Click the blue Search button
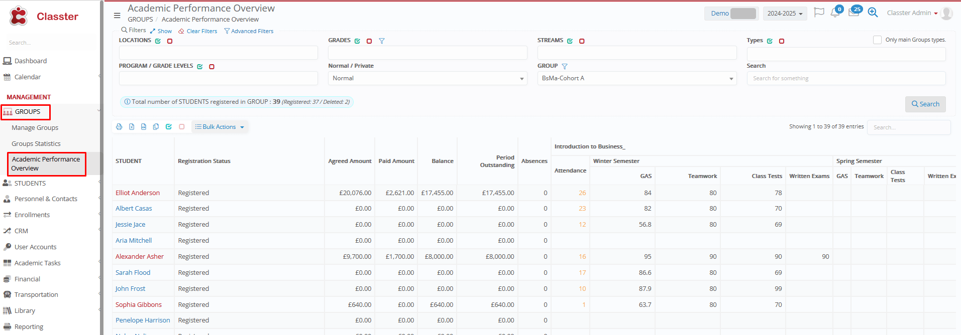Image resolution: width=961 pixels, height=335 pixels. pyautogui.click(x=925, y=104)
